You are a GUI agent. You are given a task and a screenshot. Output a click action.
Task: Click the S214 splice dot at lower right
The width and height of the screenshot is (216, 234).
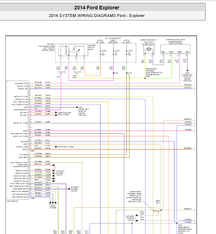[177, 223]
